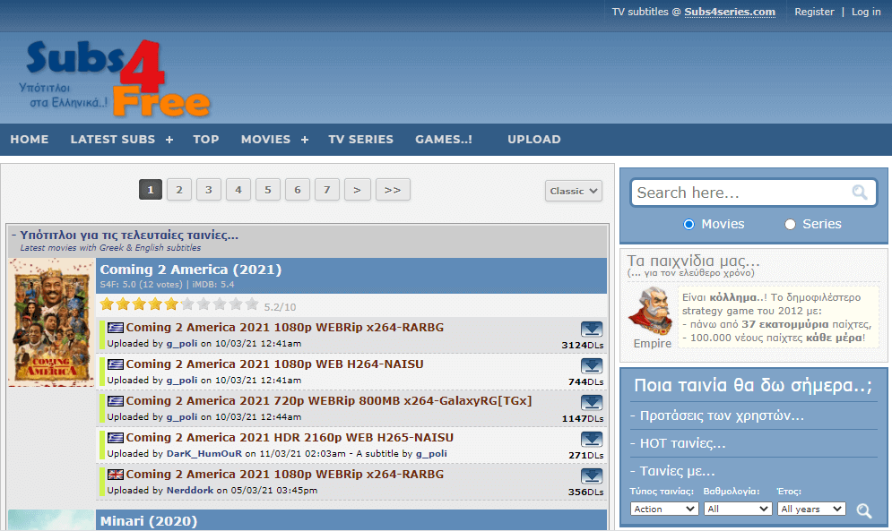Download Coming 2 America 720p GalaxyRG subtitle
The image size is (892, 531).
(592, 403)
